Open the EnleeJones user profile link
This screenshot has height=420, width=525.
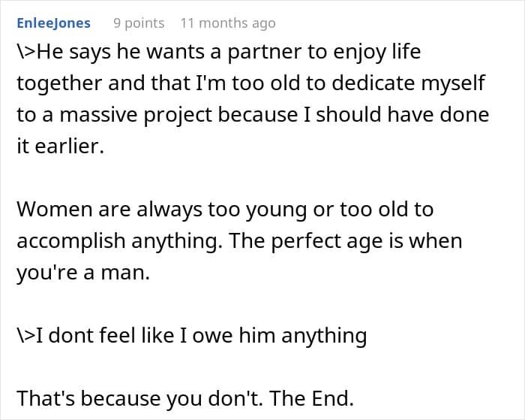pyautogui.click(x=53, y=23)
